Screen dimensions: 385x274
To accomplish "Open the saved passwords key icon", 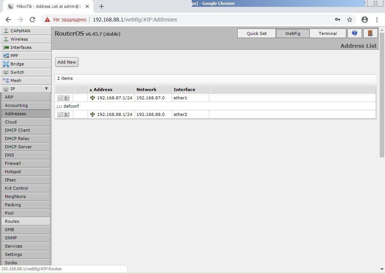I will pyautogui.click(x=338, y=20).
